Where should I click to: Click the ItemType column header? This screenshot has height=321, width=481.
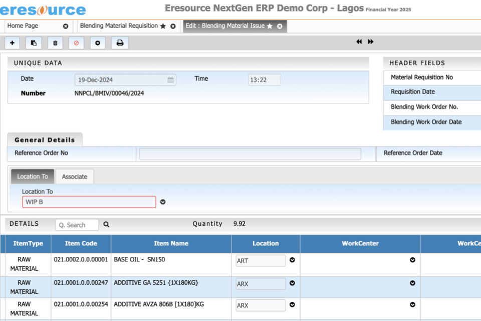(28, 244)
